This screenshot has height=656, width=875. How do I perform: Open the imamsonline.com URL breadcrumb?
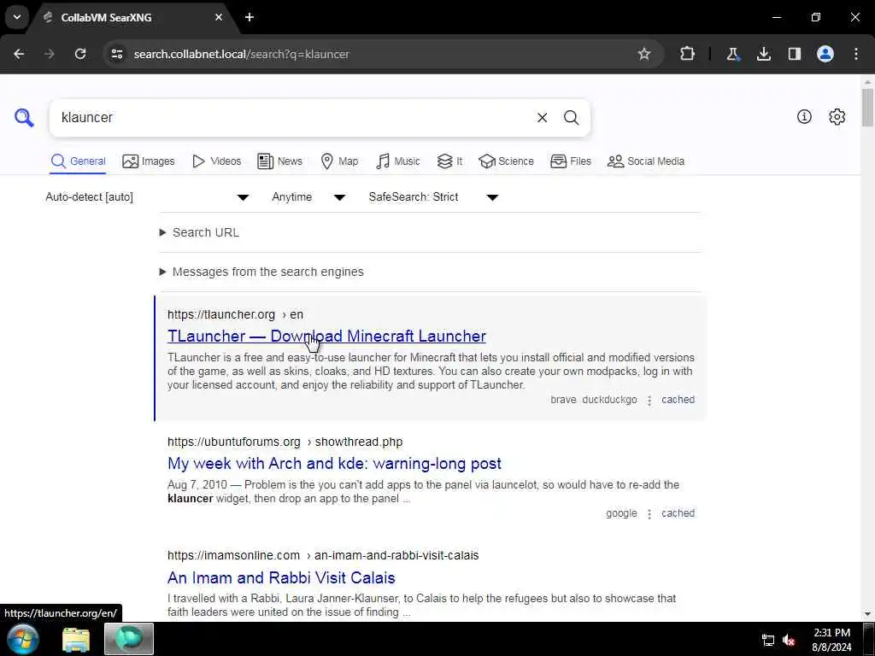(x=323, y=555)
